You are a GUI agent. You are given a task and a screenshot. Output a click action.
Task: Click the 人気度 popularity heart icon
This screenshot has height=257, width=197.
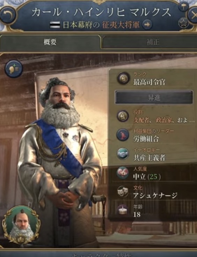click(x=123, y=172)
